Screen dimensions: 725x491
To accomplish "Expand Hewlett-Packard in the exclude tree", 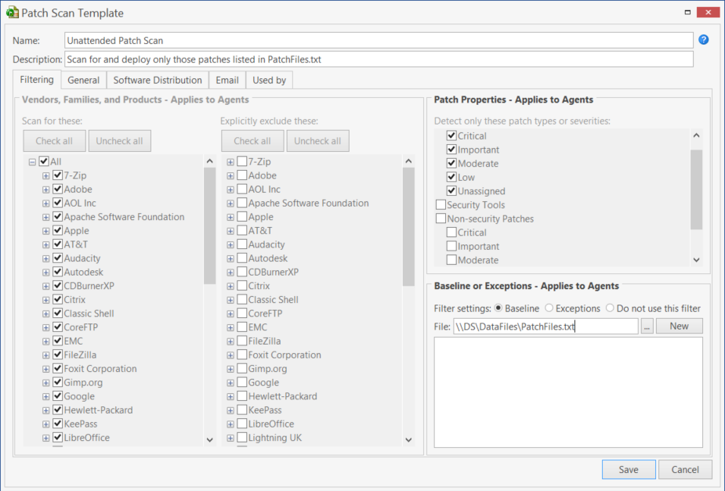I will click(230, 396).
